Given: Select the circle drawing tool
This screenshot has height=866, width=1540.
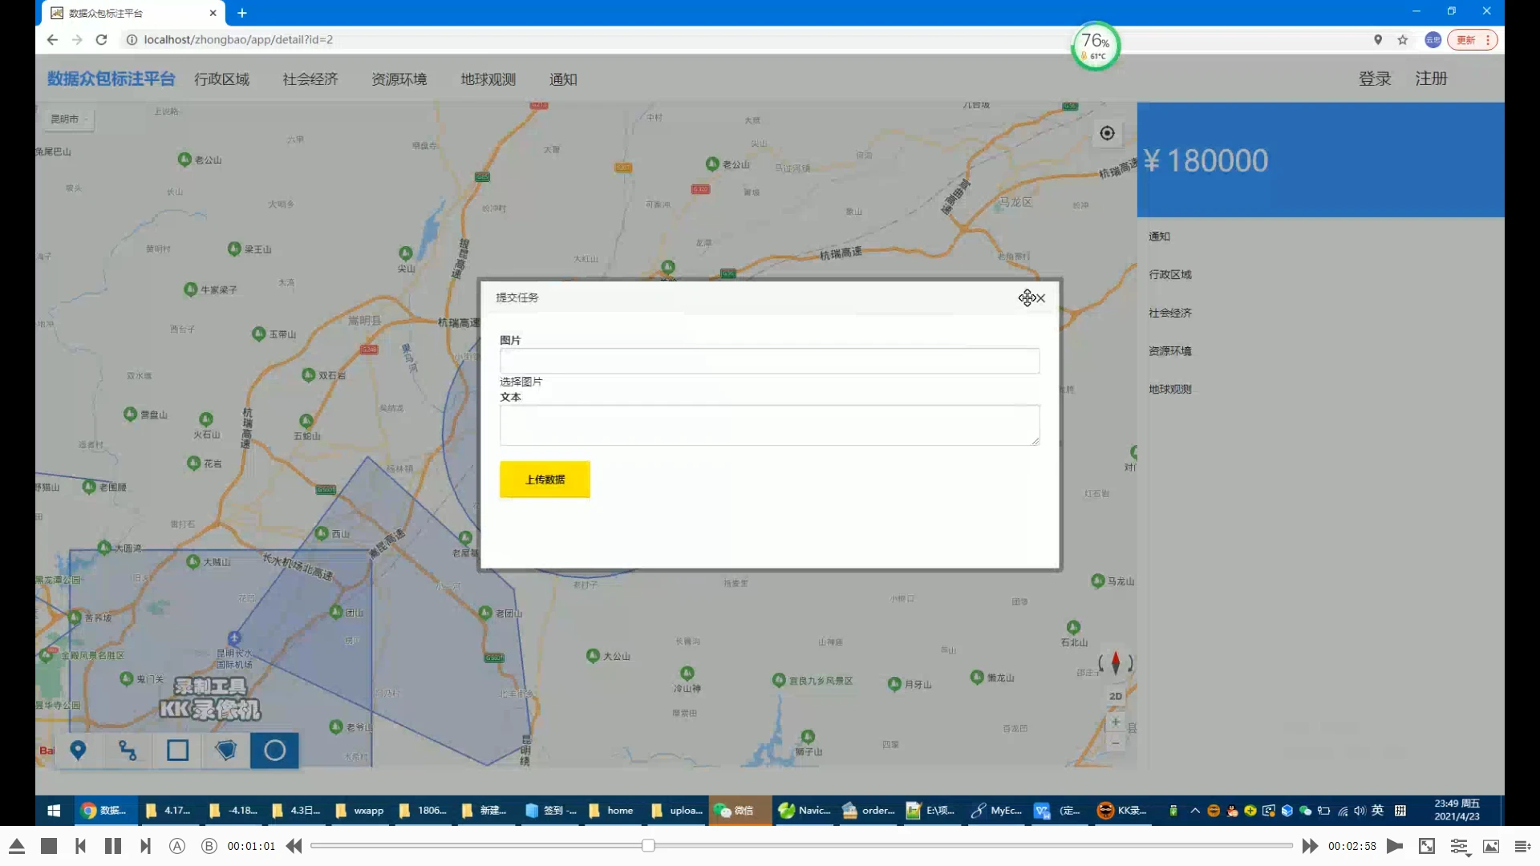Looking at the screenshot, I should tap(274, 751).
